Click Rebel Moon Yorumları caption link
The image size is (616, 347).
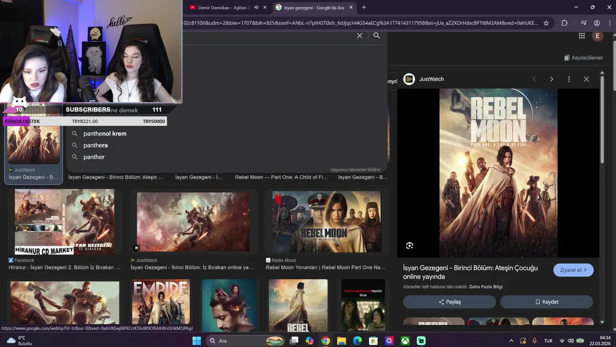(325, 267)
